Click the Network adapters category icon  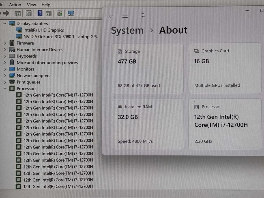click(12, 76)
